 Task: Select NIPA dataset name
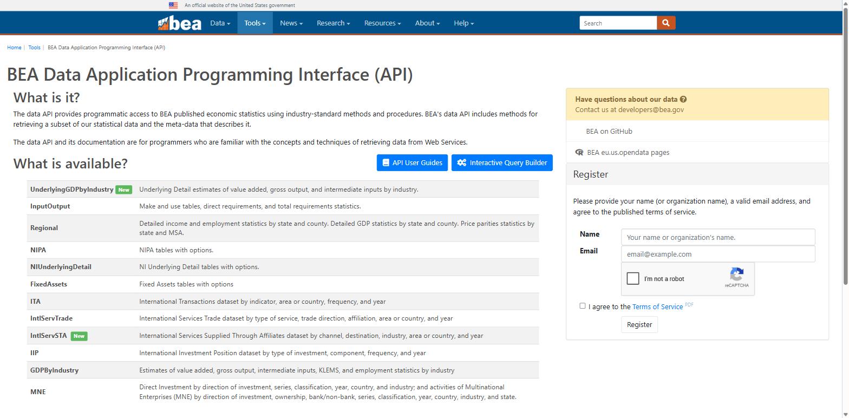pos(38,250)
